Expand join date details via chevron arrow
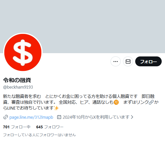This screenshot has height=142, width=165. point(132,117)
